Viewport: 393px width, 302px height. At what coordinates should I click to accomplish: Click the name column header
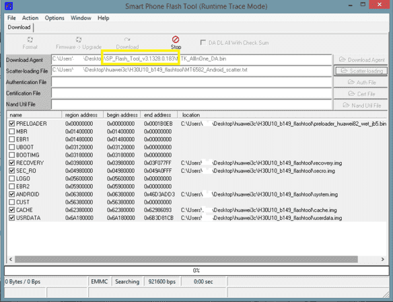point(34,115)
